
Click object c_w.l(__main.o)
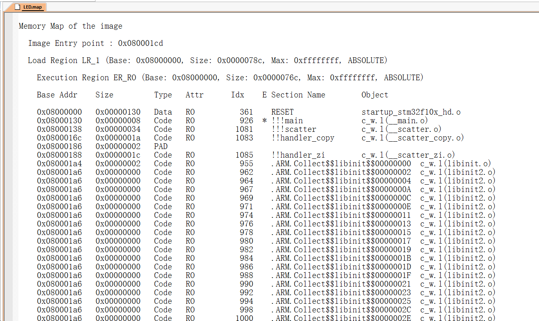point(395,121)
